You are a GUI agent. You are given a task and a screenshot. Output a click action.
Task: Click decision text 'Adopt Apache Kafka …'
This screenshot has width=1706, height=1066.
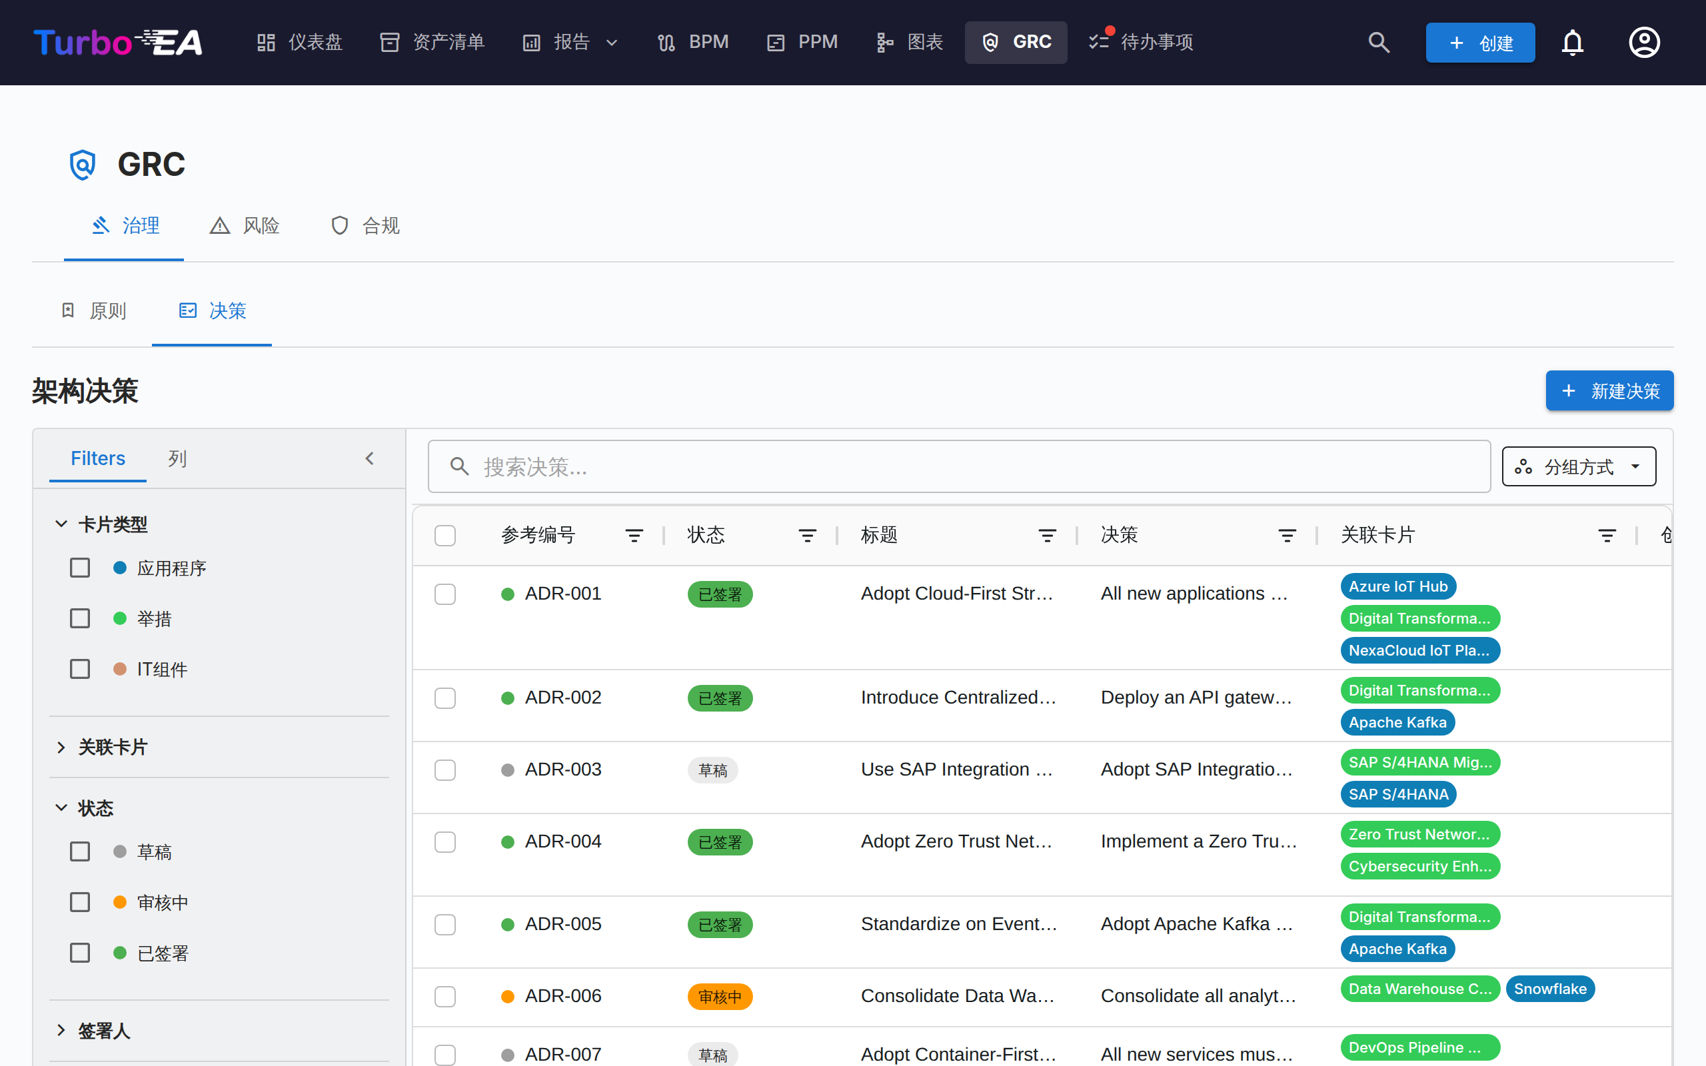tap(1197, 923)
